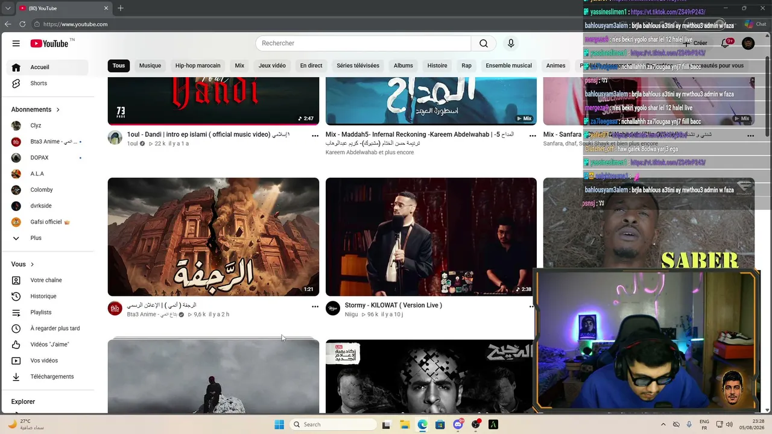Select the Tous filter chip
Viewport: 772px width, 434px height.
[119, 66]
